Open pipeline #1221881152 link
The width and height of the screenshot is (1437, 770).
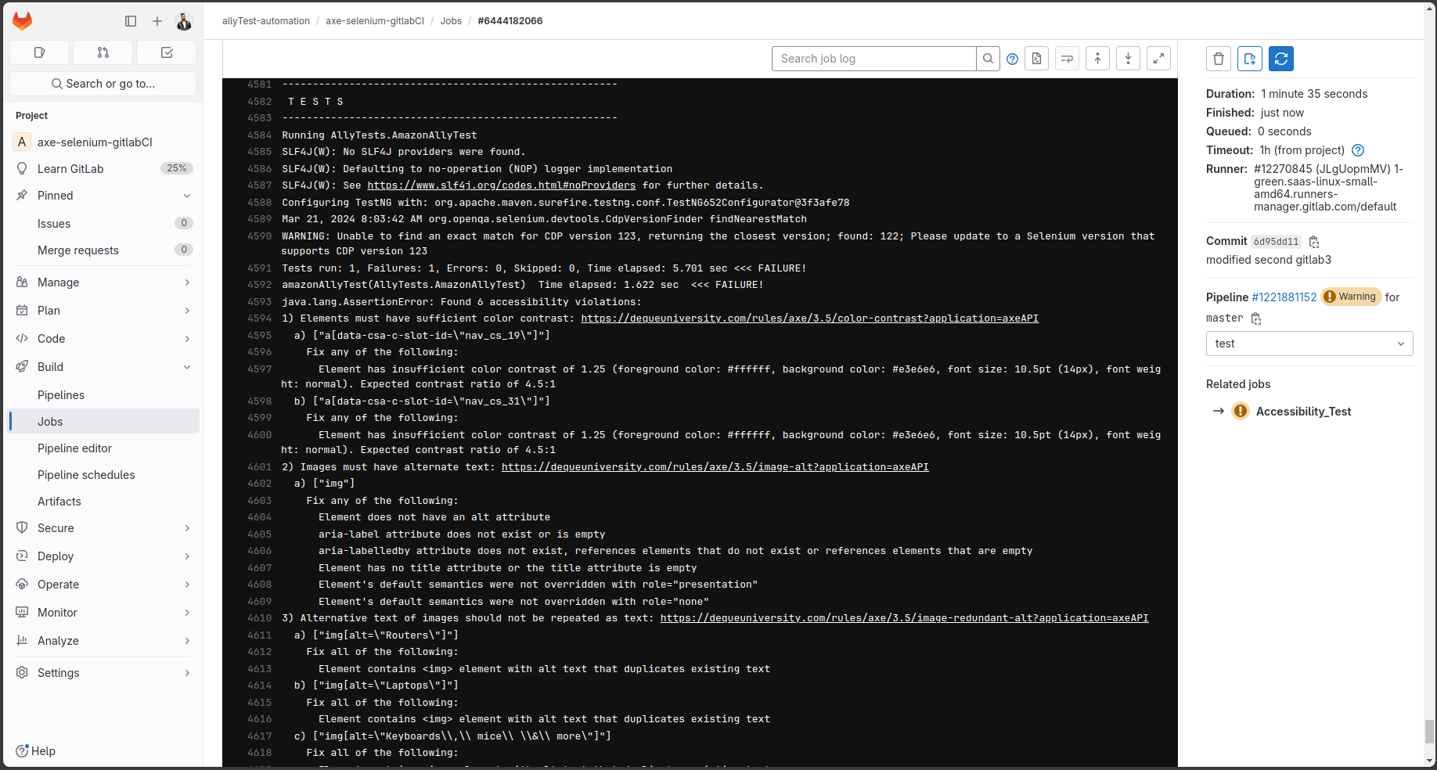(x=1284, y=297)
